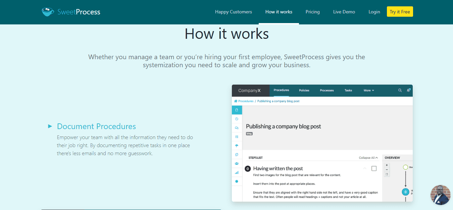Open the Happy Customers page
Screen dimensions: 453x210
[234, 12]
